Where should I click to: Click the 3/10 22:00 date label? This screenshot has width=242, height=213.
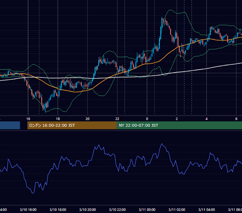coord(117,209)
